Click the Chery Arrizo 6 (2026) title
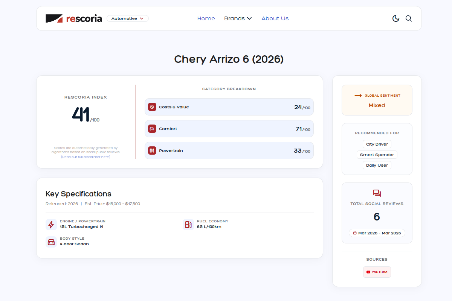Viewport: 452px width, 301px height. (x=229, y=59)
